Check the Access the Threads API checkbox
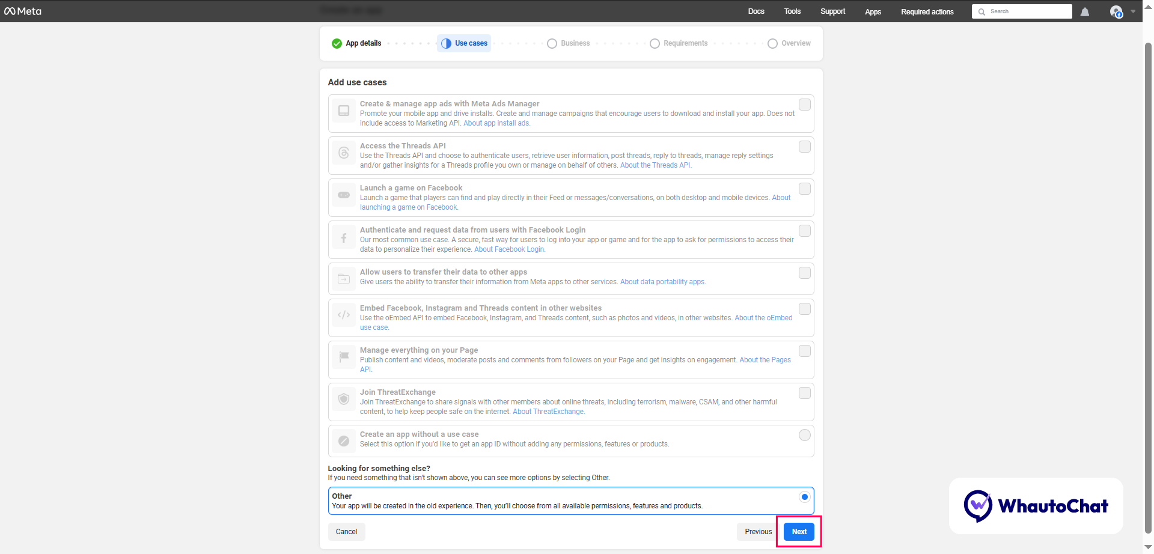 (805, 146)
